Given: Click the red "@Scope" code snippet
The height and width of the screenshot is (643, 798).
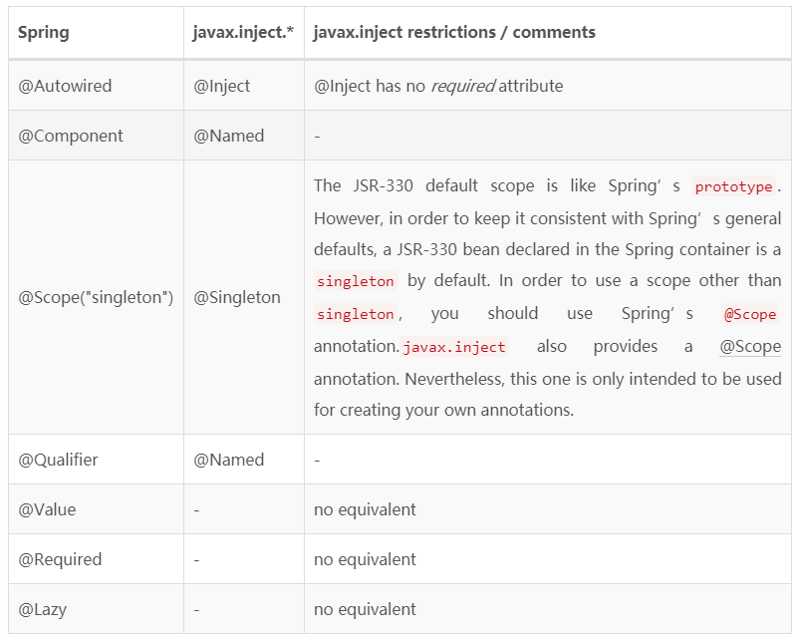Looking at the screenshot, I should (x=750, y=314).
